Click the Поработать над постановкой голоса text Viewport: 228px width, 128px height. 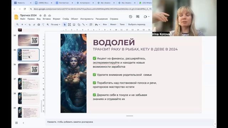click(125, 85)
